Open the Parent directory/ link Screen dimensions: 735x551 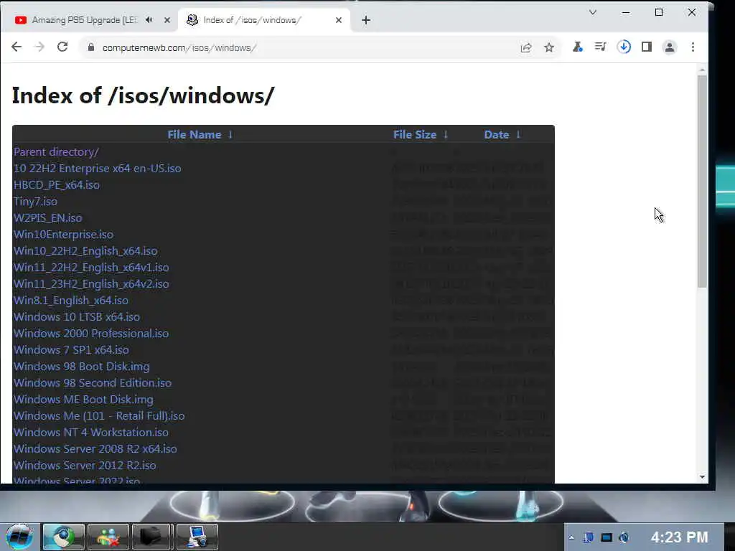(x=56, y=152)
